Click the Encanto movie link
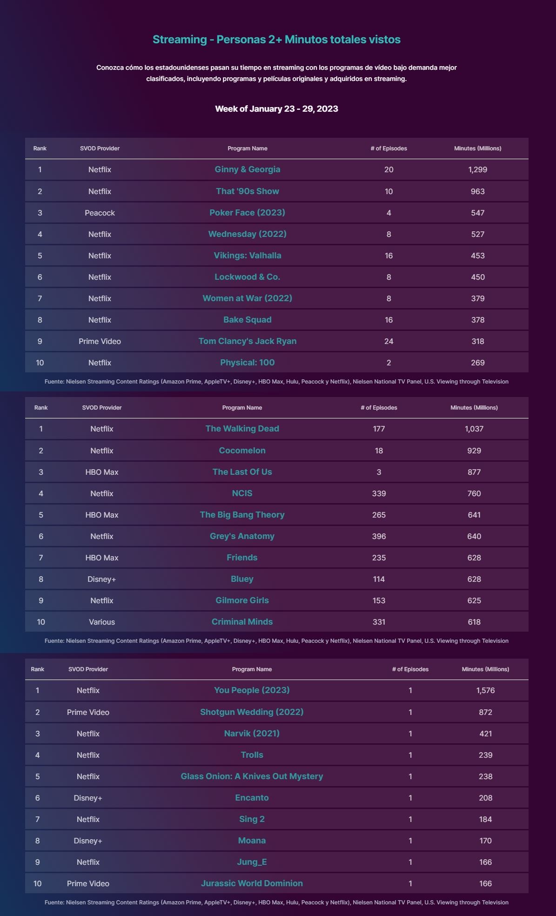Image resolution: width=556 pixels, height=916 pixels. (252, 798)
